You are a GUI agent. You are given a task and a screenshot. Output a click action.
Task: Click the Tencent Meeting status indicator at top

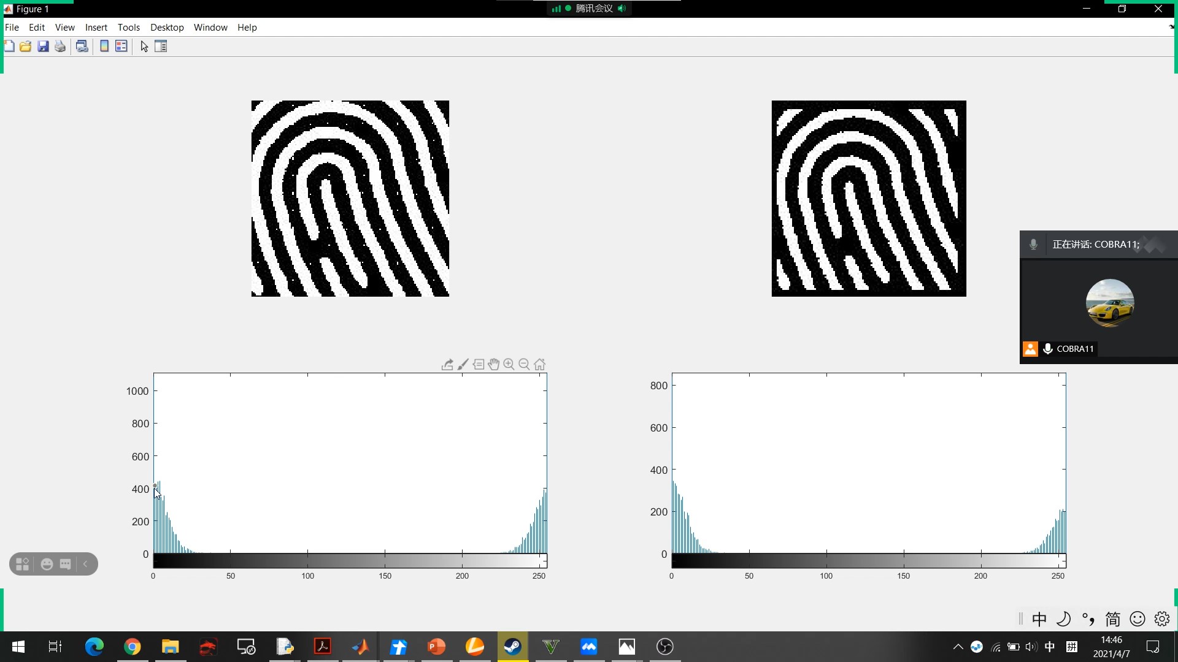pyautogui.click(x=589, y=9)
